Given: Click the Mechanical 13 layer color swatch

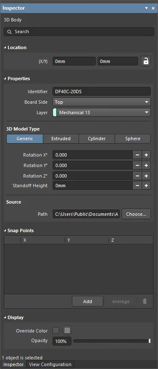Looking at the screenshot, I should 55,113.
